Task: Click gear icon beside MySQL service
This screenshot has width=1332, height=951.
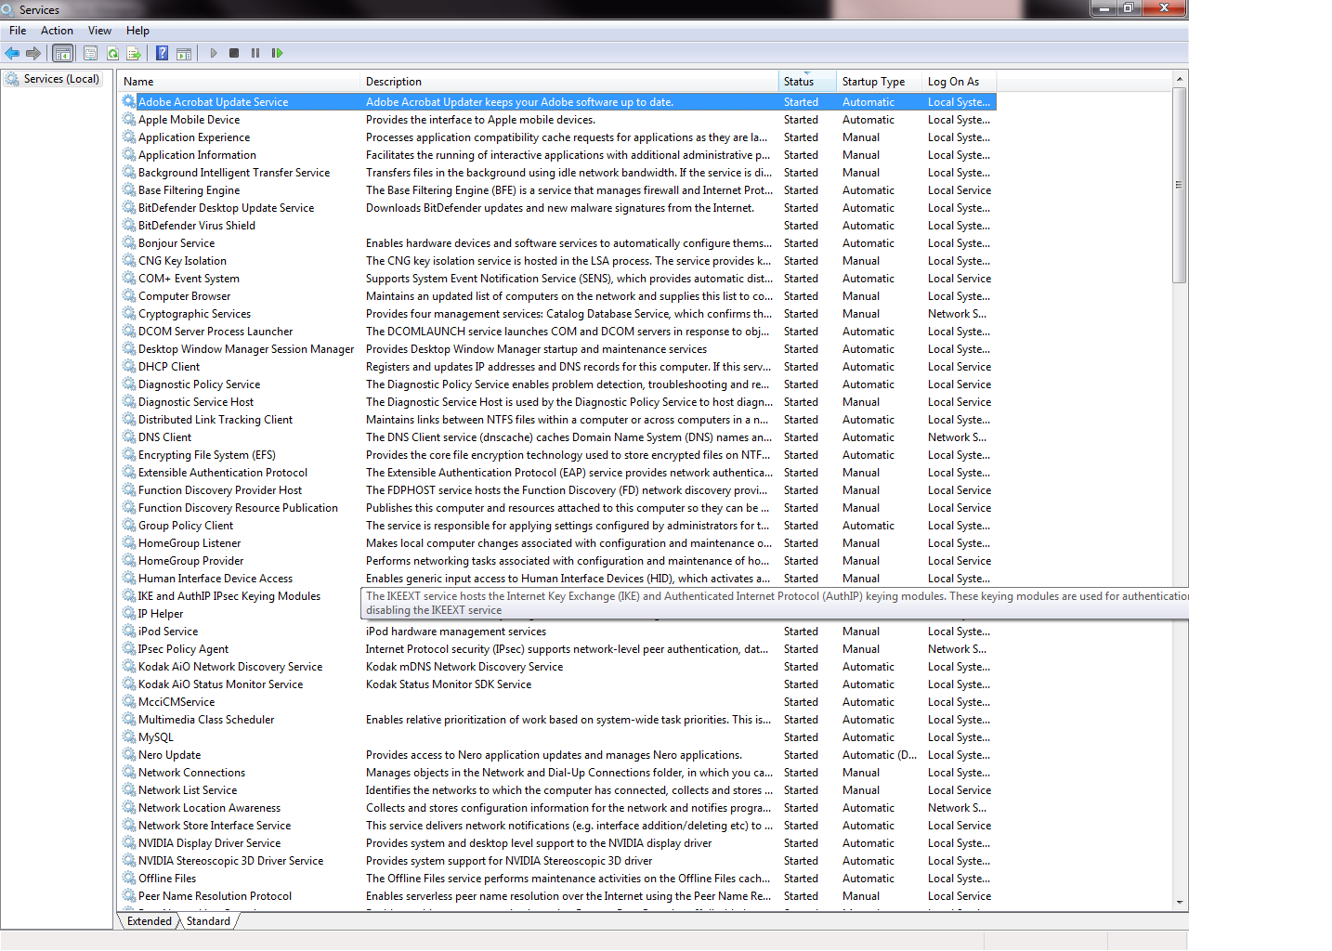Action: coord(129,737)
